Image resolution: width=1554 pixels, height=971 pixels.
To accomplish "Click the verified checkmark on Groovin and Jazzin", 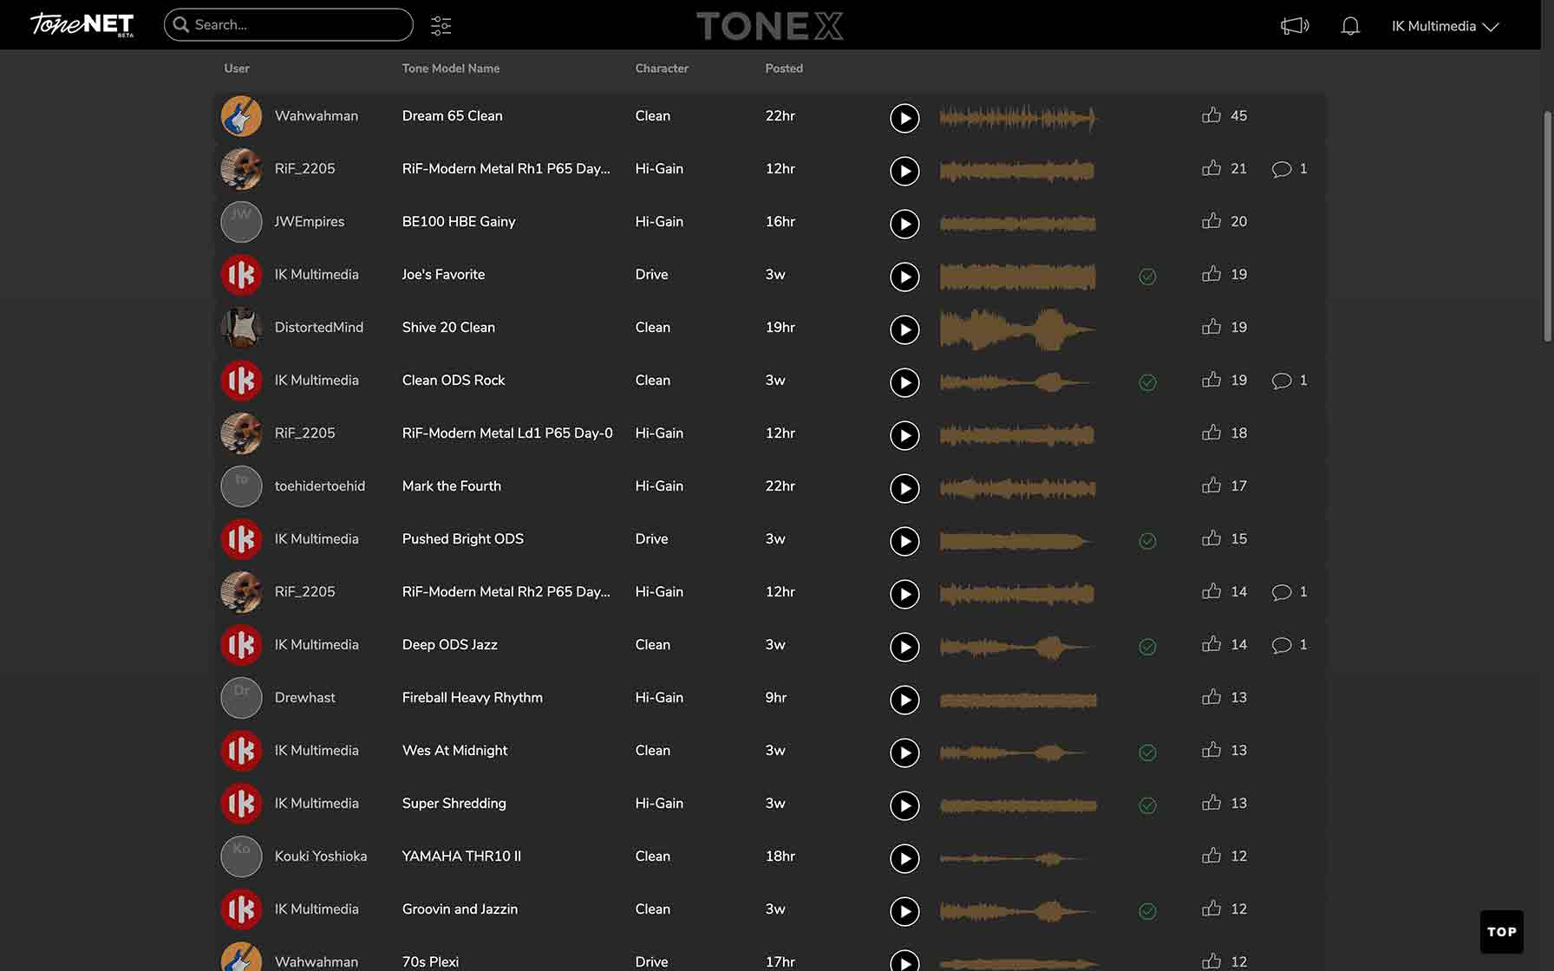I will pos(1147,911).
